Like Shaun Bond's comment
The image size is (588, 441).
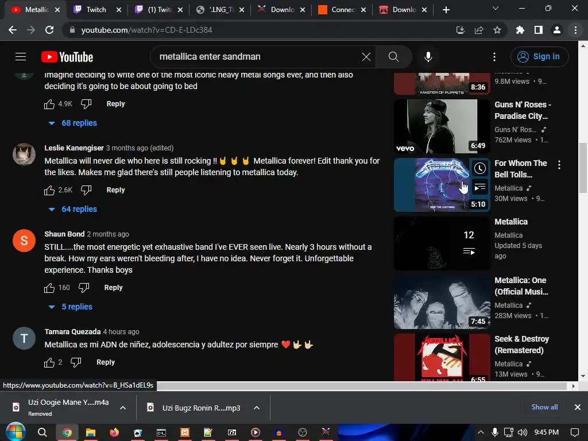(x=49, y=288)
